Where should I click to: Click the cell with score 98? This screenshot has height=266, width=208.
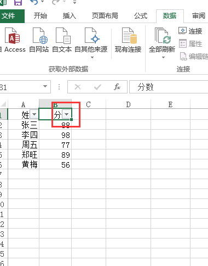tap(55, 135)
